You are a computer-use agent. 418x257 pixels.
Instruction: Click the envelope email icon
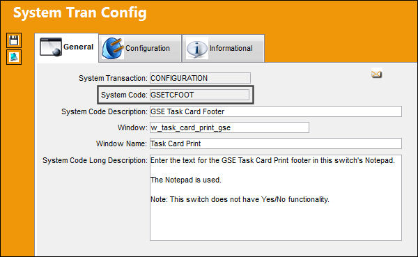pyautogui.click(x=376, y=74)
